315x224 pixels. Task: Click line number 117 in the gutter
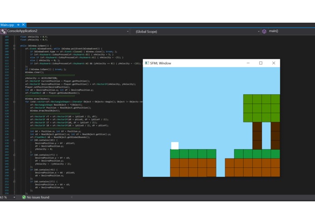[7, 78]
